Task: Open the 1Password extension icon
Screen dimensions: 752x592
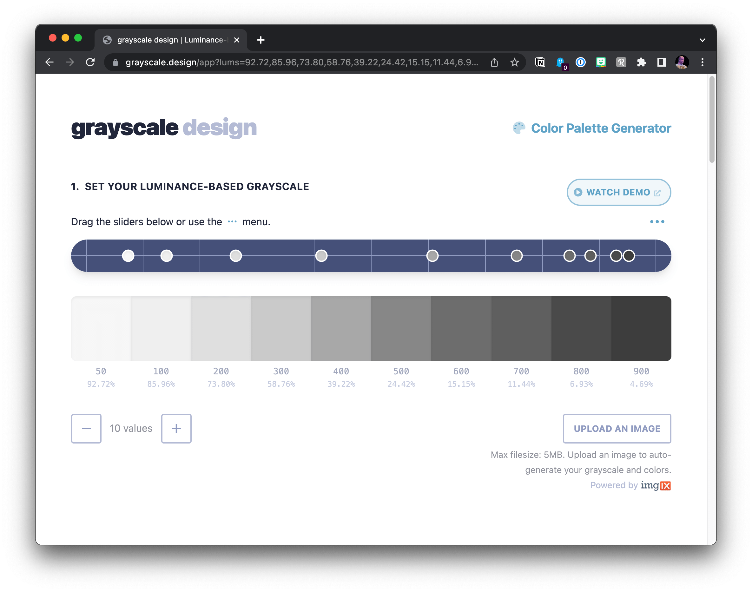Action: coord(580,62)
